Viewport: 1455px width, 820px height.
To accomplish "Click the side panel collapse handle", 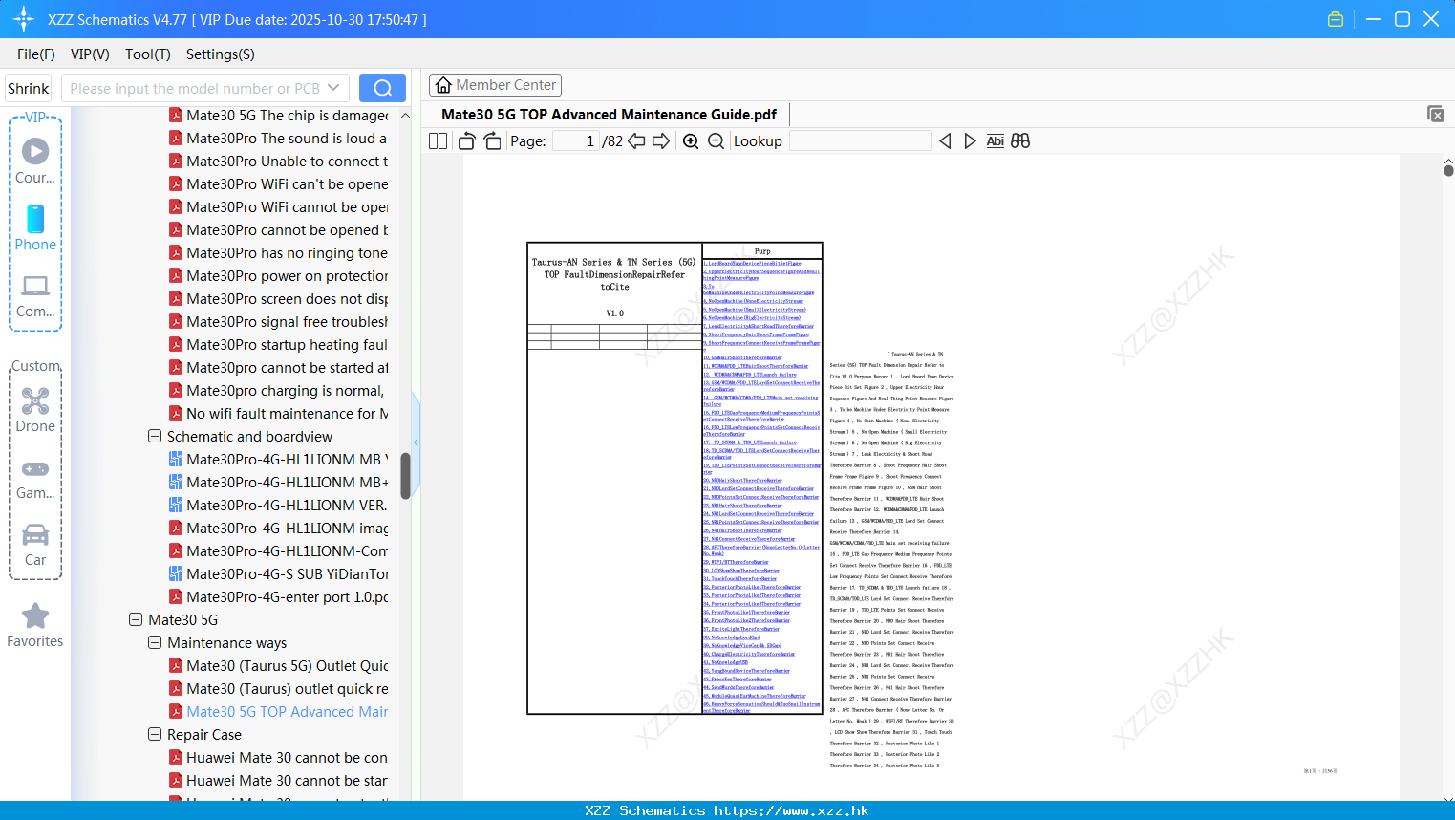I will pos(416,442).
